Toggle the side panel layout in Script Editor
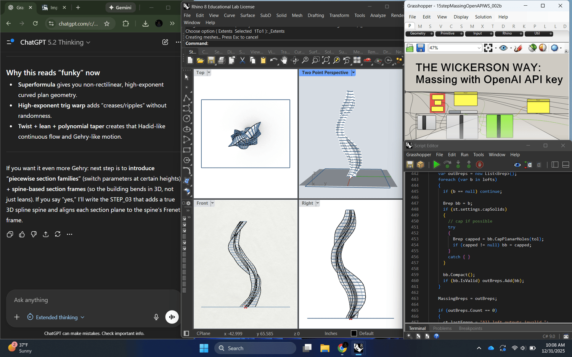572x357 pixels. (555, 165)
